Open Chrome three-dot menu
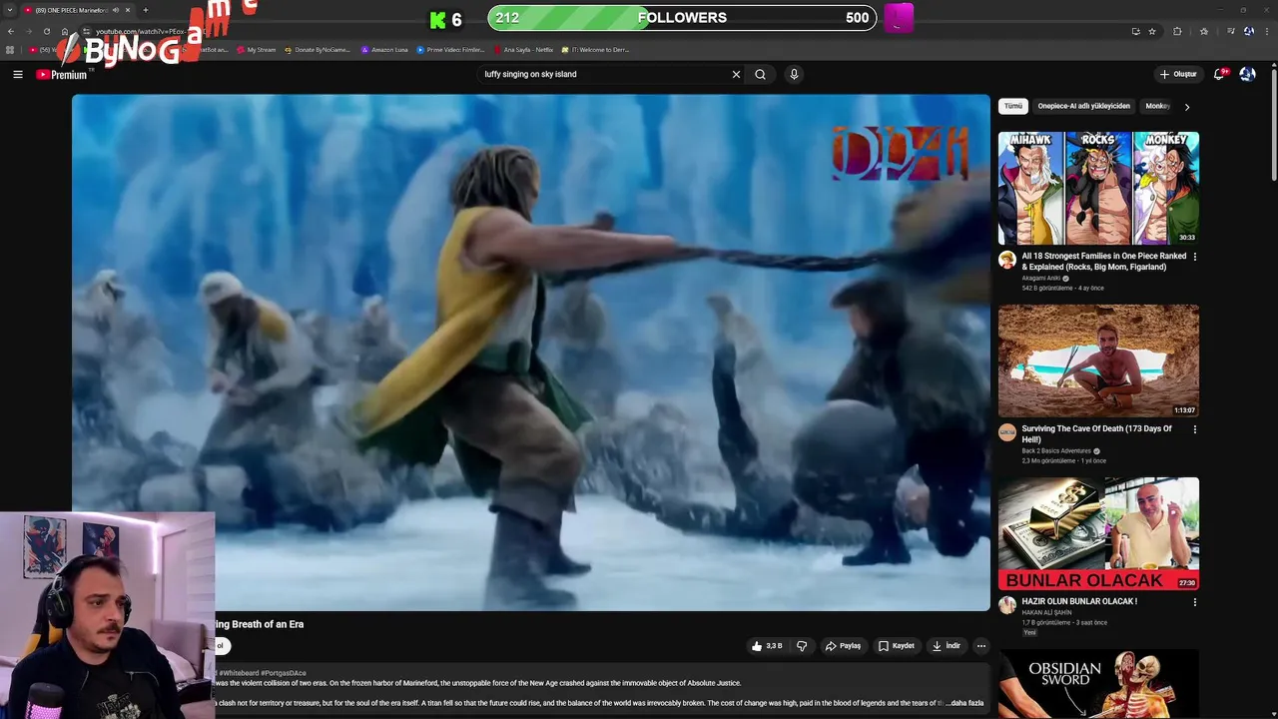Screen dimensions: 1278x719 point(1265,31)
